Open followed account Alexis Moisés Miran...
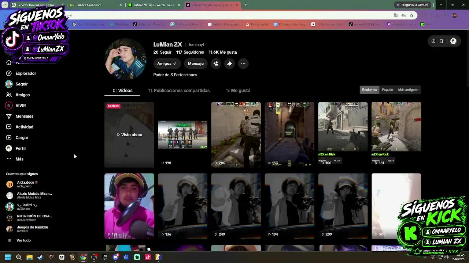Image resolution: width=469 pixels, height=263 pixels. pyautogui.click(x=29, y=195)
